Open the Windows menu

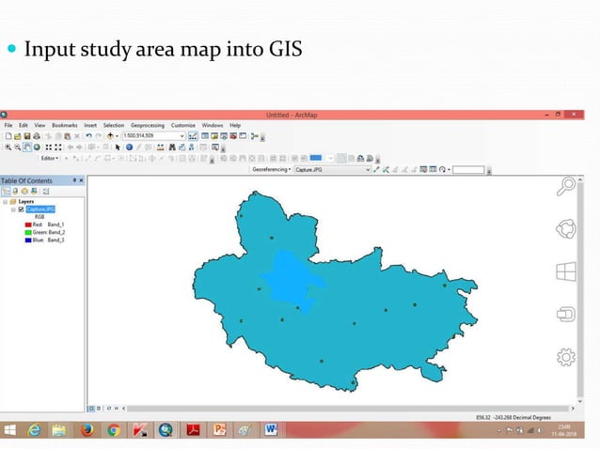(213, 125)
